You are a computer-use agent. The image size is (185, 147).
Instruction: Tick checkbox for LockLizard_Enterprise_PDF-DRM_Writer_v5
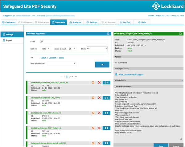[x=29, y=83]
